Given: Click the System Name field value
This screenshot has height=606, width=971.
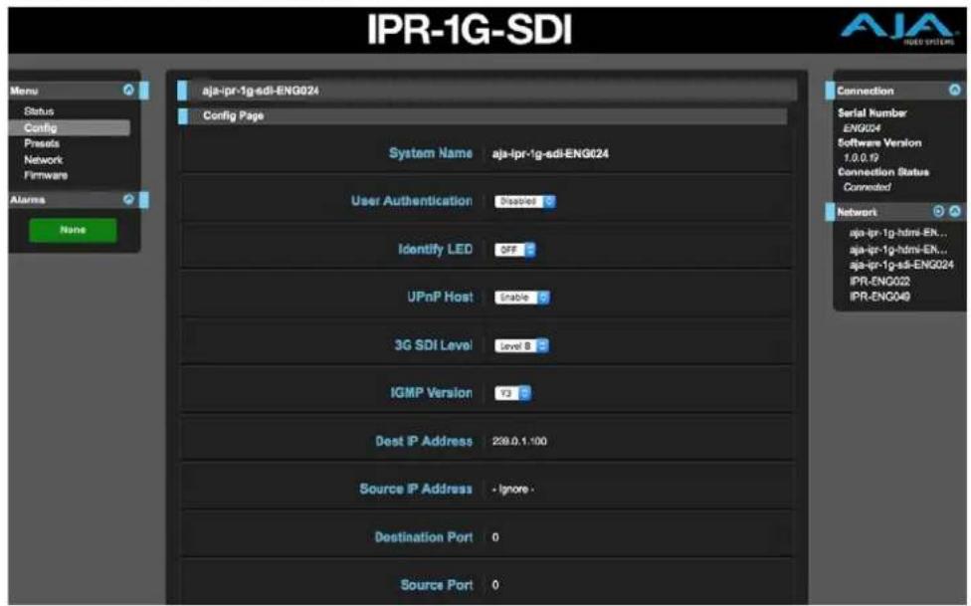Looking at the screenshot, I should (x=550, y=153).
